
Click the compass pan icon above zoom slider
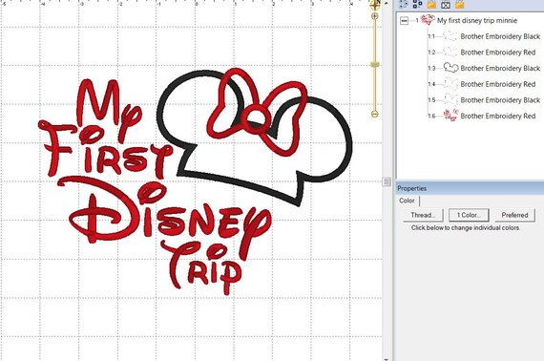[375, 5]
